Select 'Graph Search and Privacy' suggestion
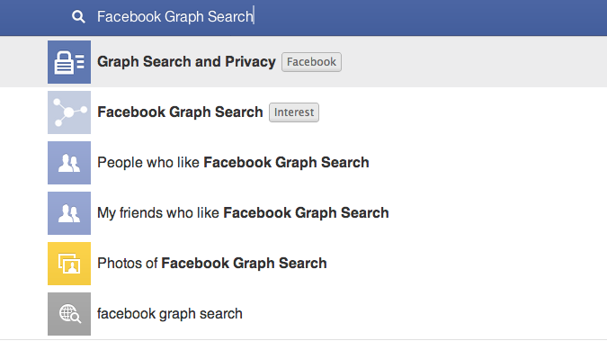 point(186,61)
